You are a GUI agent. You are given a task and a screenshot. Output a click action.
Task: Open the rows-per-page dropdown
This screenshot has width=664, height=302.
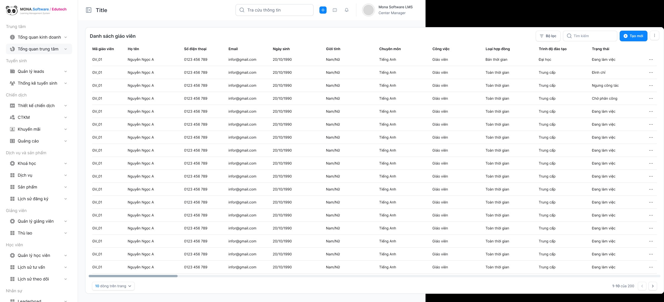pyautogui.click(x=113, y=286)
